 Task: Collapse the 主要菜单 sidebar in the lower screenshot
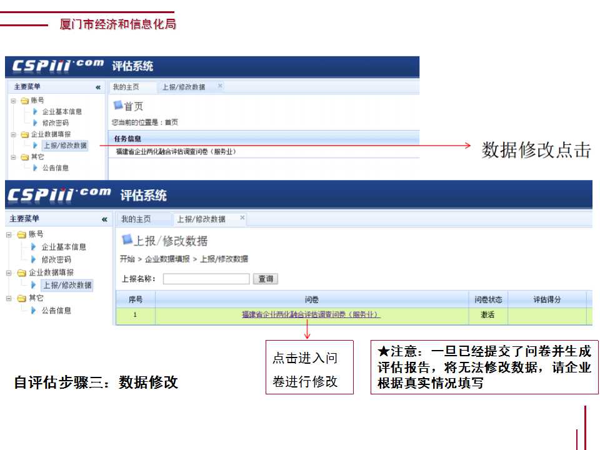104,219
